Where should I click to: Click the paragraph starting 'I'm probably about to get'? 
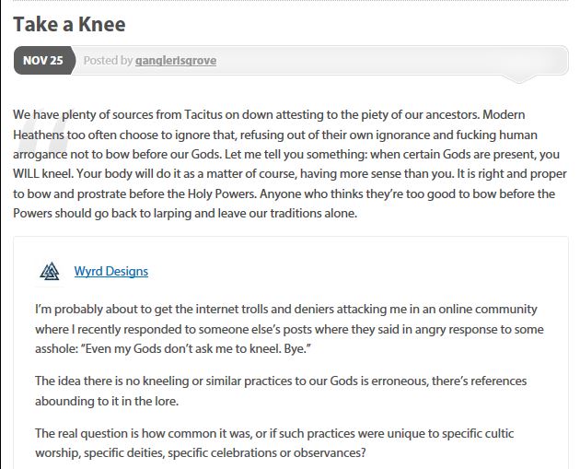click(285, 328)
